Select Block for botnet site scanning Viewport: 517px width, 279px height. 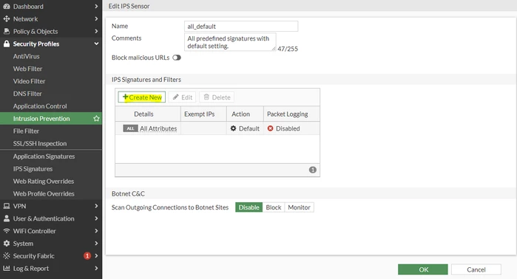[x=274, y=207]
